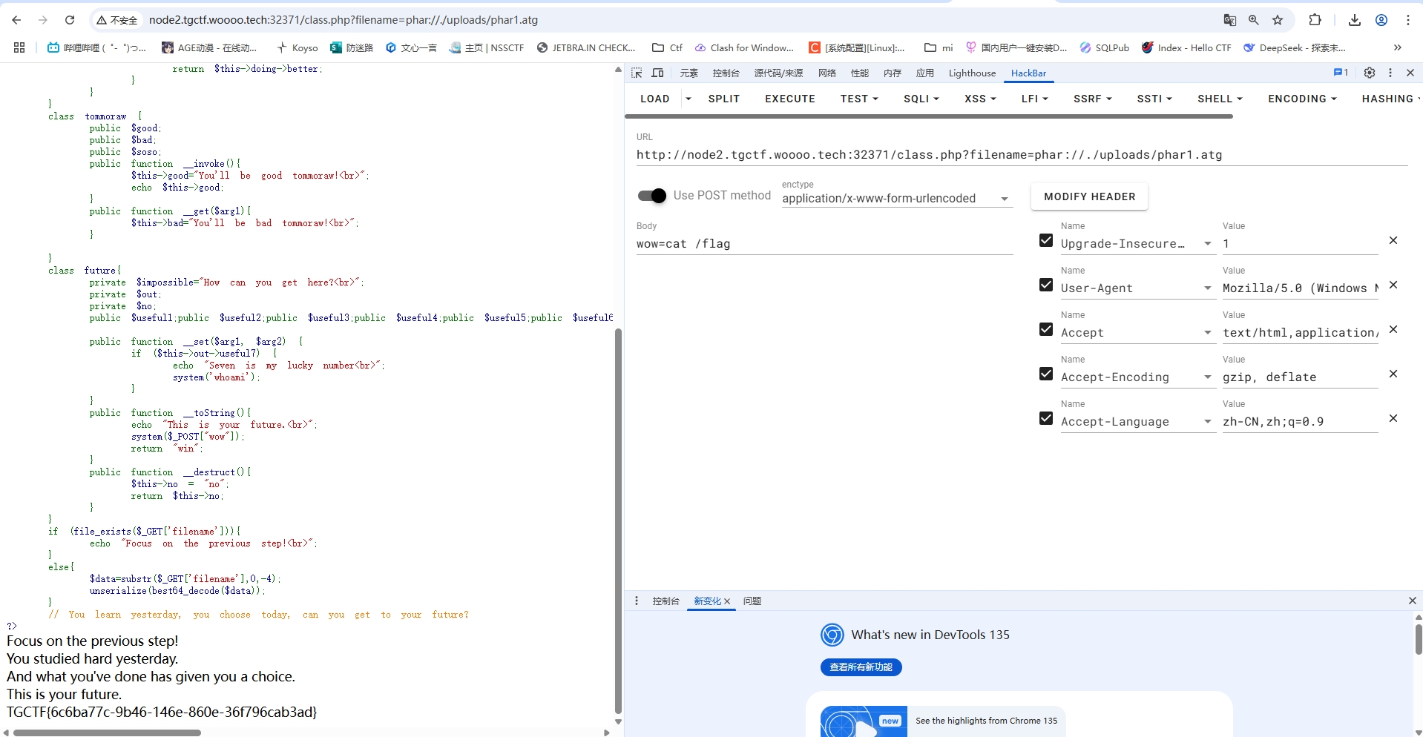This screenshot has height=737, width=1423.
Task: Click the Accept-Language value field
Action: tap(1300, 422)
